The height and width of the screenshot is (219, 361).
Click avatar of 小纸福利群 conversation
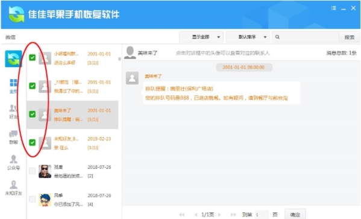click(45, 58)
